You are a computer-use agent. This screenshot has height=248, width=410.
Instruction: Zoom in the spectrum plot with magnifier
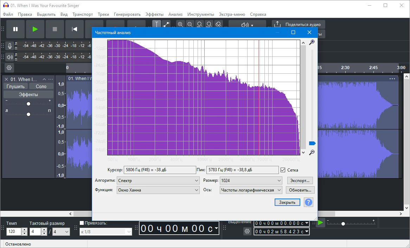coord(311,42)
